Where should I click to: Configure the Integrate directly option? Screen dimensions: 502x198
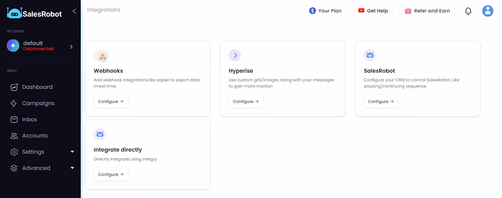coord(111,174)
